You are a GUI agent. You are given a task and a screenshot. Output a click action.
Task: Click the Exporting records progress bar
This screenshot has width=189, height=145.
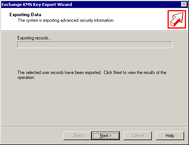coord(95,45)
